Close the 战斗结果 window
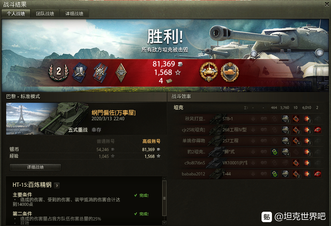 pyautogui.click(x=327, y=4)
